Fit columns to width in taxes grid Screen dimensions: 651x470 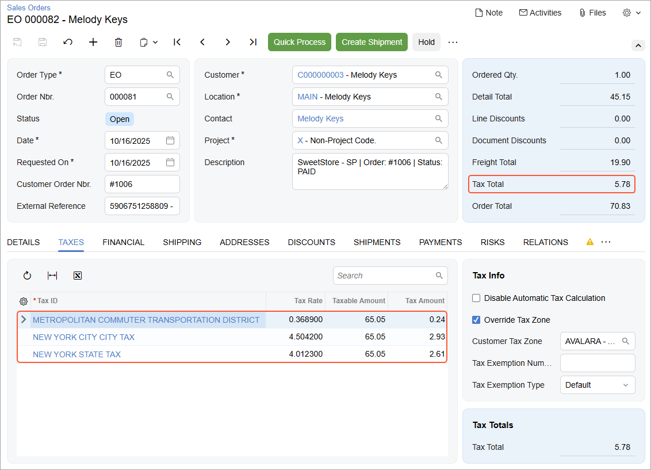(x=52, y=276)
